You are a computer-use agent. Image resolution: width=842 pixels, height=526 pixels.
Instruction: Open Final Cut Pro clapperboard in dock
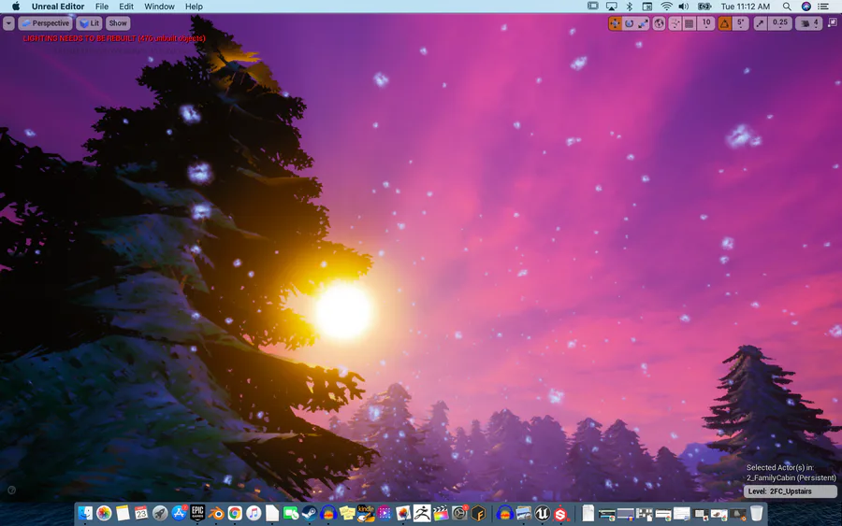441,513
